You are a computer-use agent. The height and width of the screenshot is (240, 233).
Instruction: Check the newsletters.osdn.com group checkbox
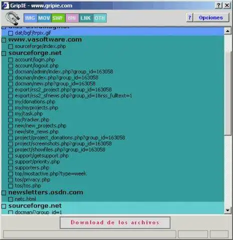pos(4,193)
